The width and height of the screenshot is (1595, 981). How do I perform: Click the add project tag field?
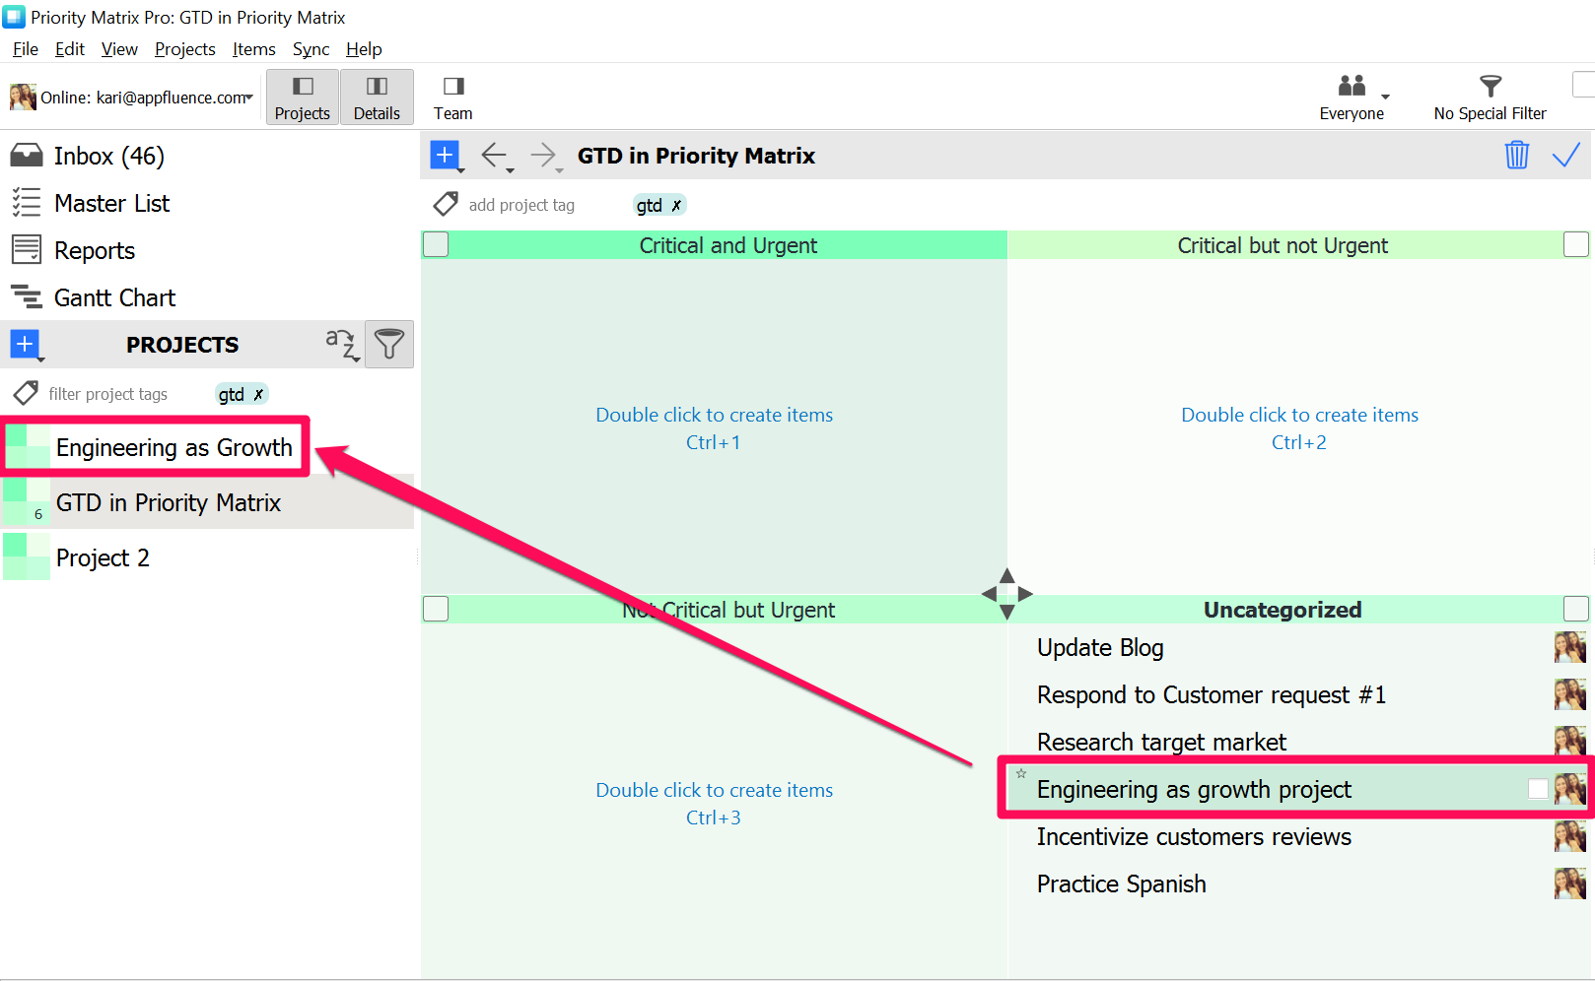click(521, 205)
